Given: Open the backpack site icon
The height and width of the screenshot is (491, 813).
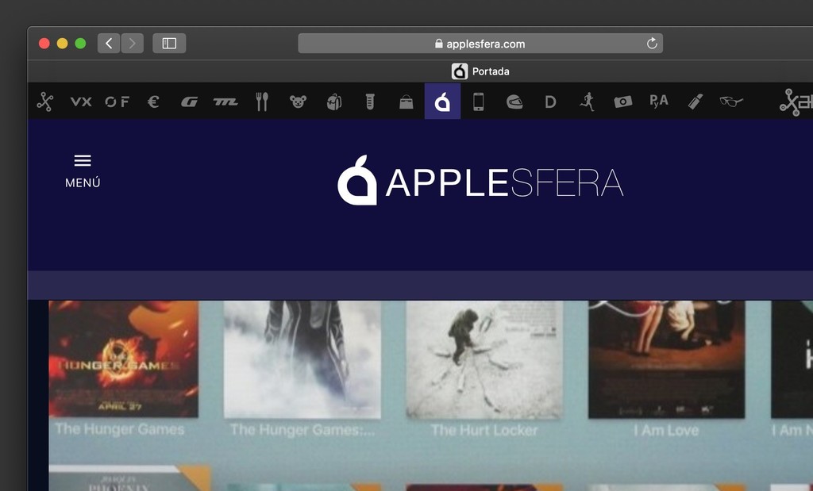Looking at the screenshot, I should pyautogui.click(x=334, y=102).
